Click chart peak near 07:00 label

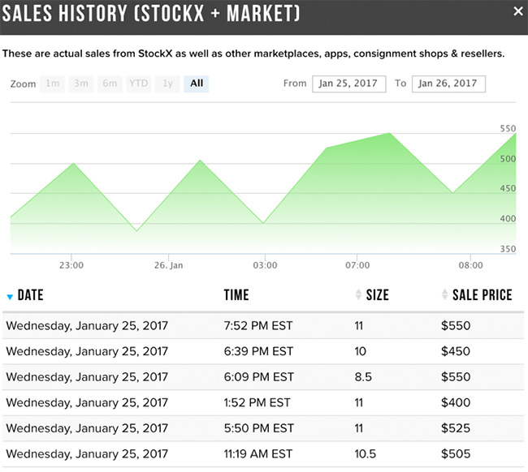click(x=391, y=134)
